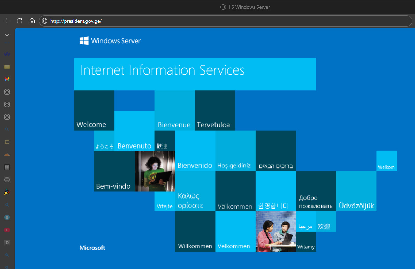Click the Bienvenue tile
The image size is (415, 269).
point(175,111)
